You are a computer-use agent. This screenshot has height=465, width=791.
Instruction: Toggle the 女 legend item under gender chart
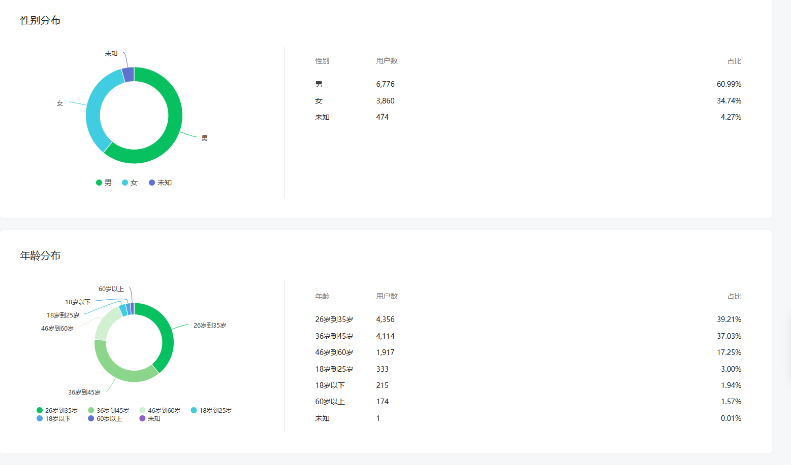[130, 183]
